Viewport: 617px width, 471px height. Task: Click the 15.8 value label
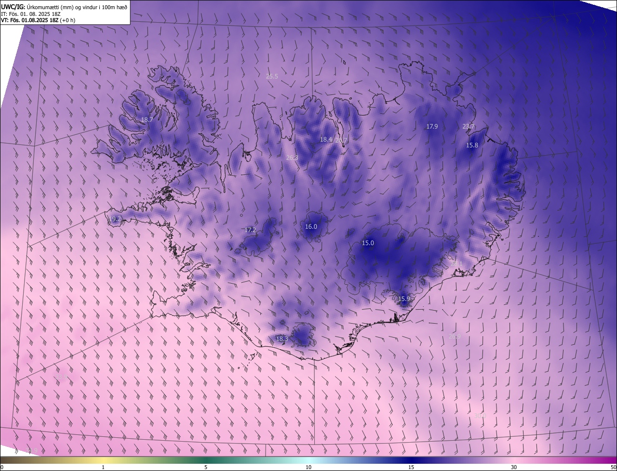click(x=472, y=145)
